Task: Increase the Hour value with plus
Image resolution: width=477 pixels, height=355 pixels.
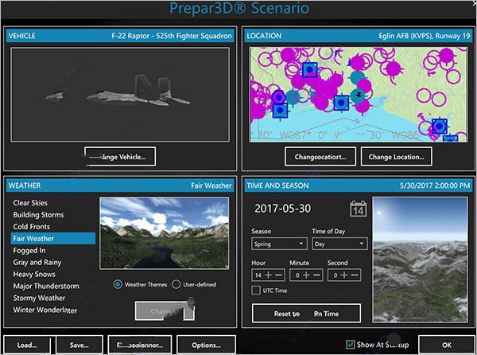Action: coord(268,275)
